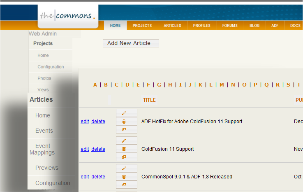
Task: Click copy icon for ColdFusion 11 Support
Action: click(127, 157)
